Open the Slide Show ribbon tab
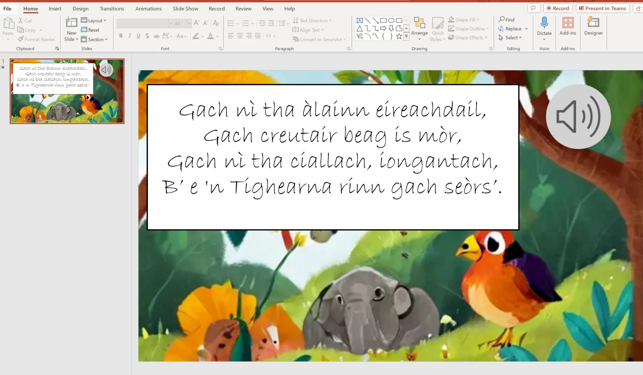This screenshot has height=375, width=643. coord(185,8)
